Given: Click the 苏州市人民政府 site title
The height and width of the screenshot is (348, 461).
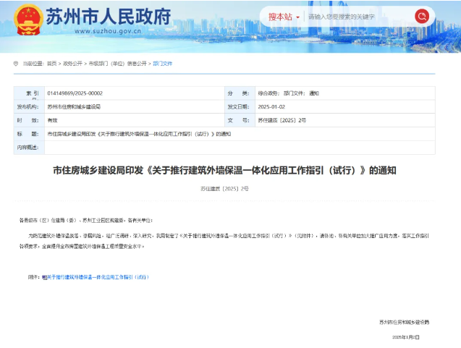Looking at the screenshot, I should click(x=109, y=16).
